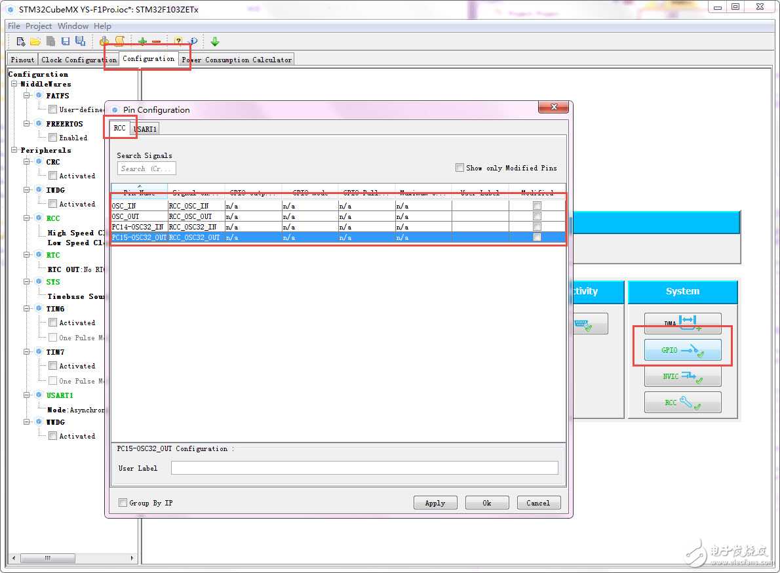Click the blue info toolbar icon
The image size is (780, 573).
coord(193,41)
